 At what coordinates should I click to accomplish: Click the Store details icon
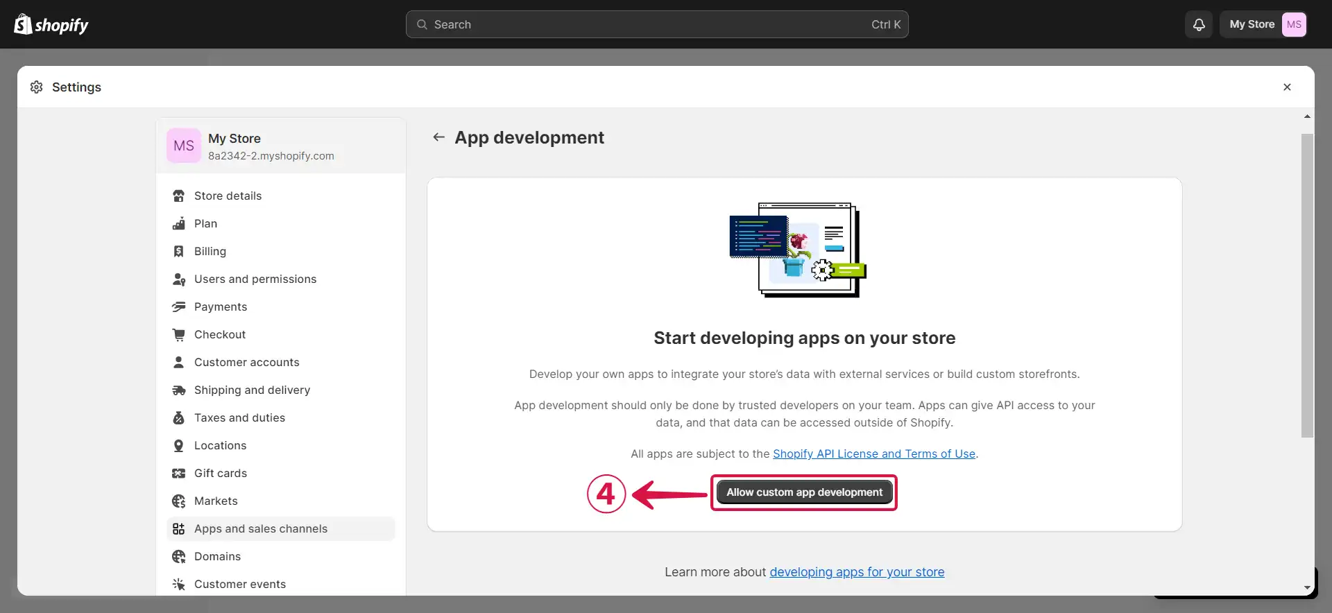[178, 196]
